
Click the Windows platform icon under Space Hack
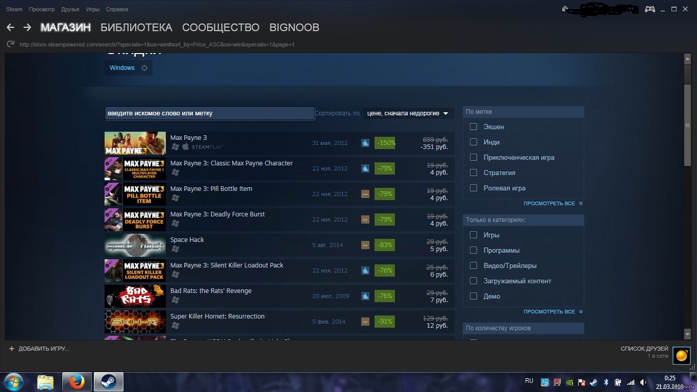pos(175,249)
